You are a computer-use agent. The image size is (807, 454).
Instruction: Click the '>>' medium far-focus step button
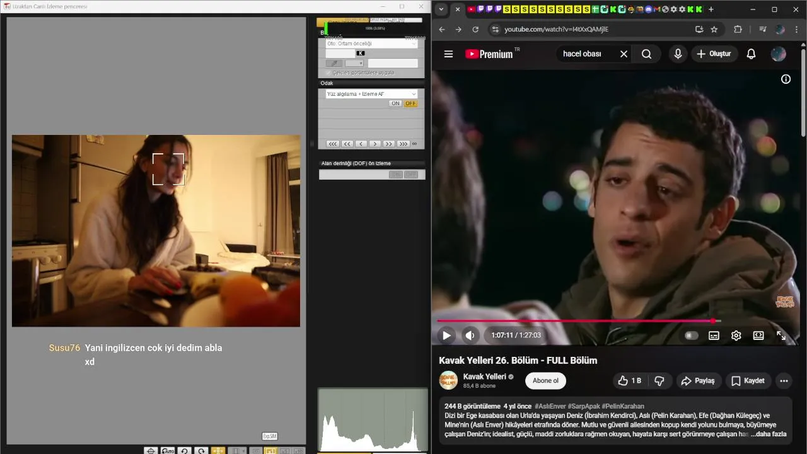coord(389,144)
